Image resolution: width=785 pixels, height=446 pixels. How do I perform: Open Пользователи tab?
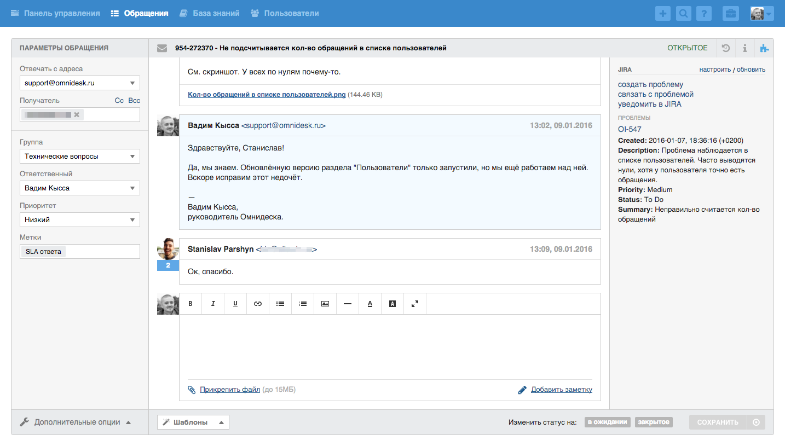point(285,13)
